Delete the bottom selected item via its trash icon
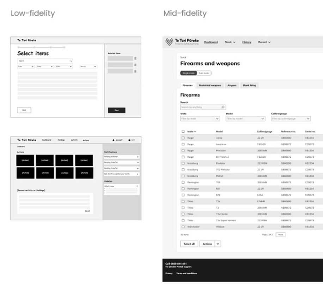Screen dimensions: 323x290 pyautogui.click(x=135, y=71)
